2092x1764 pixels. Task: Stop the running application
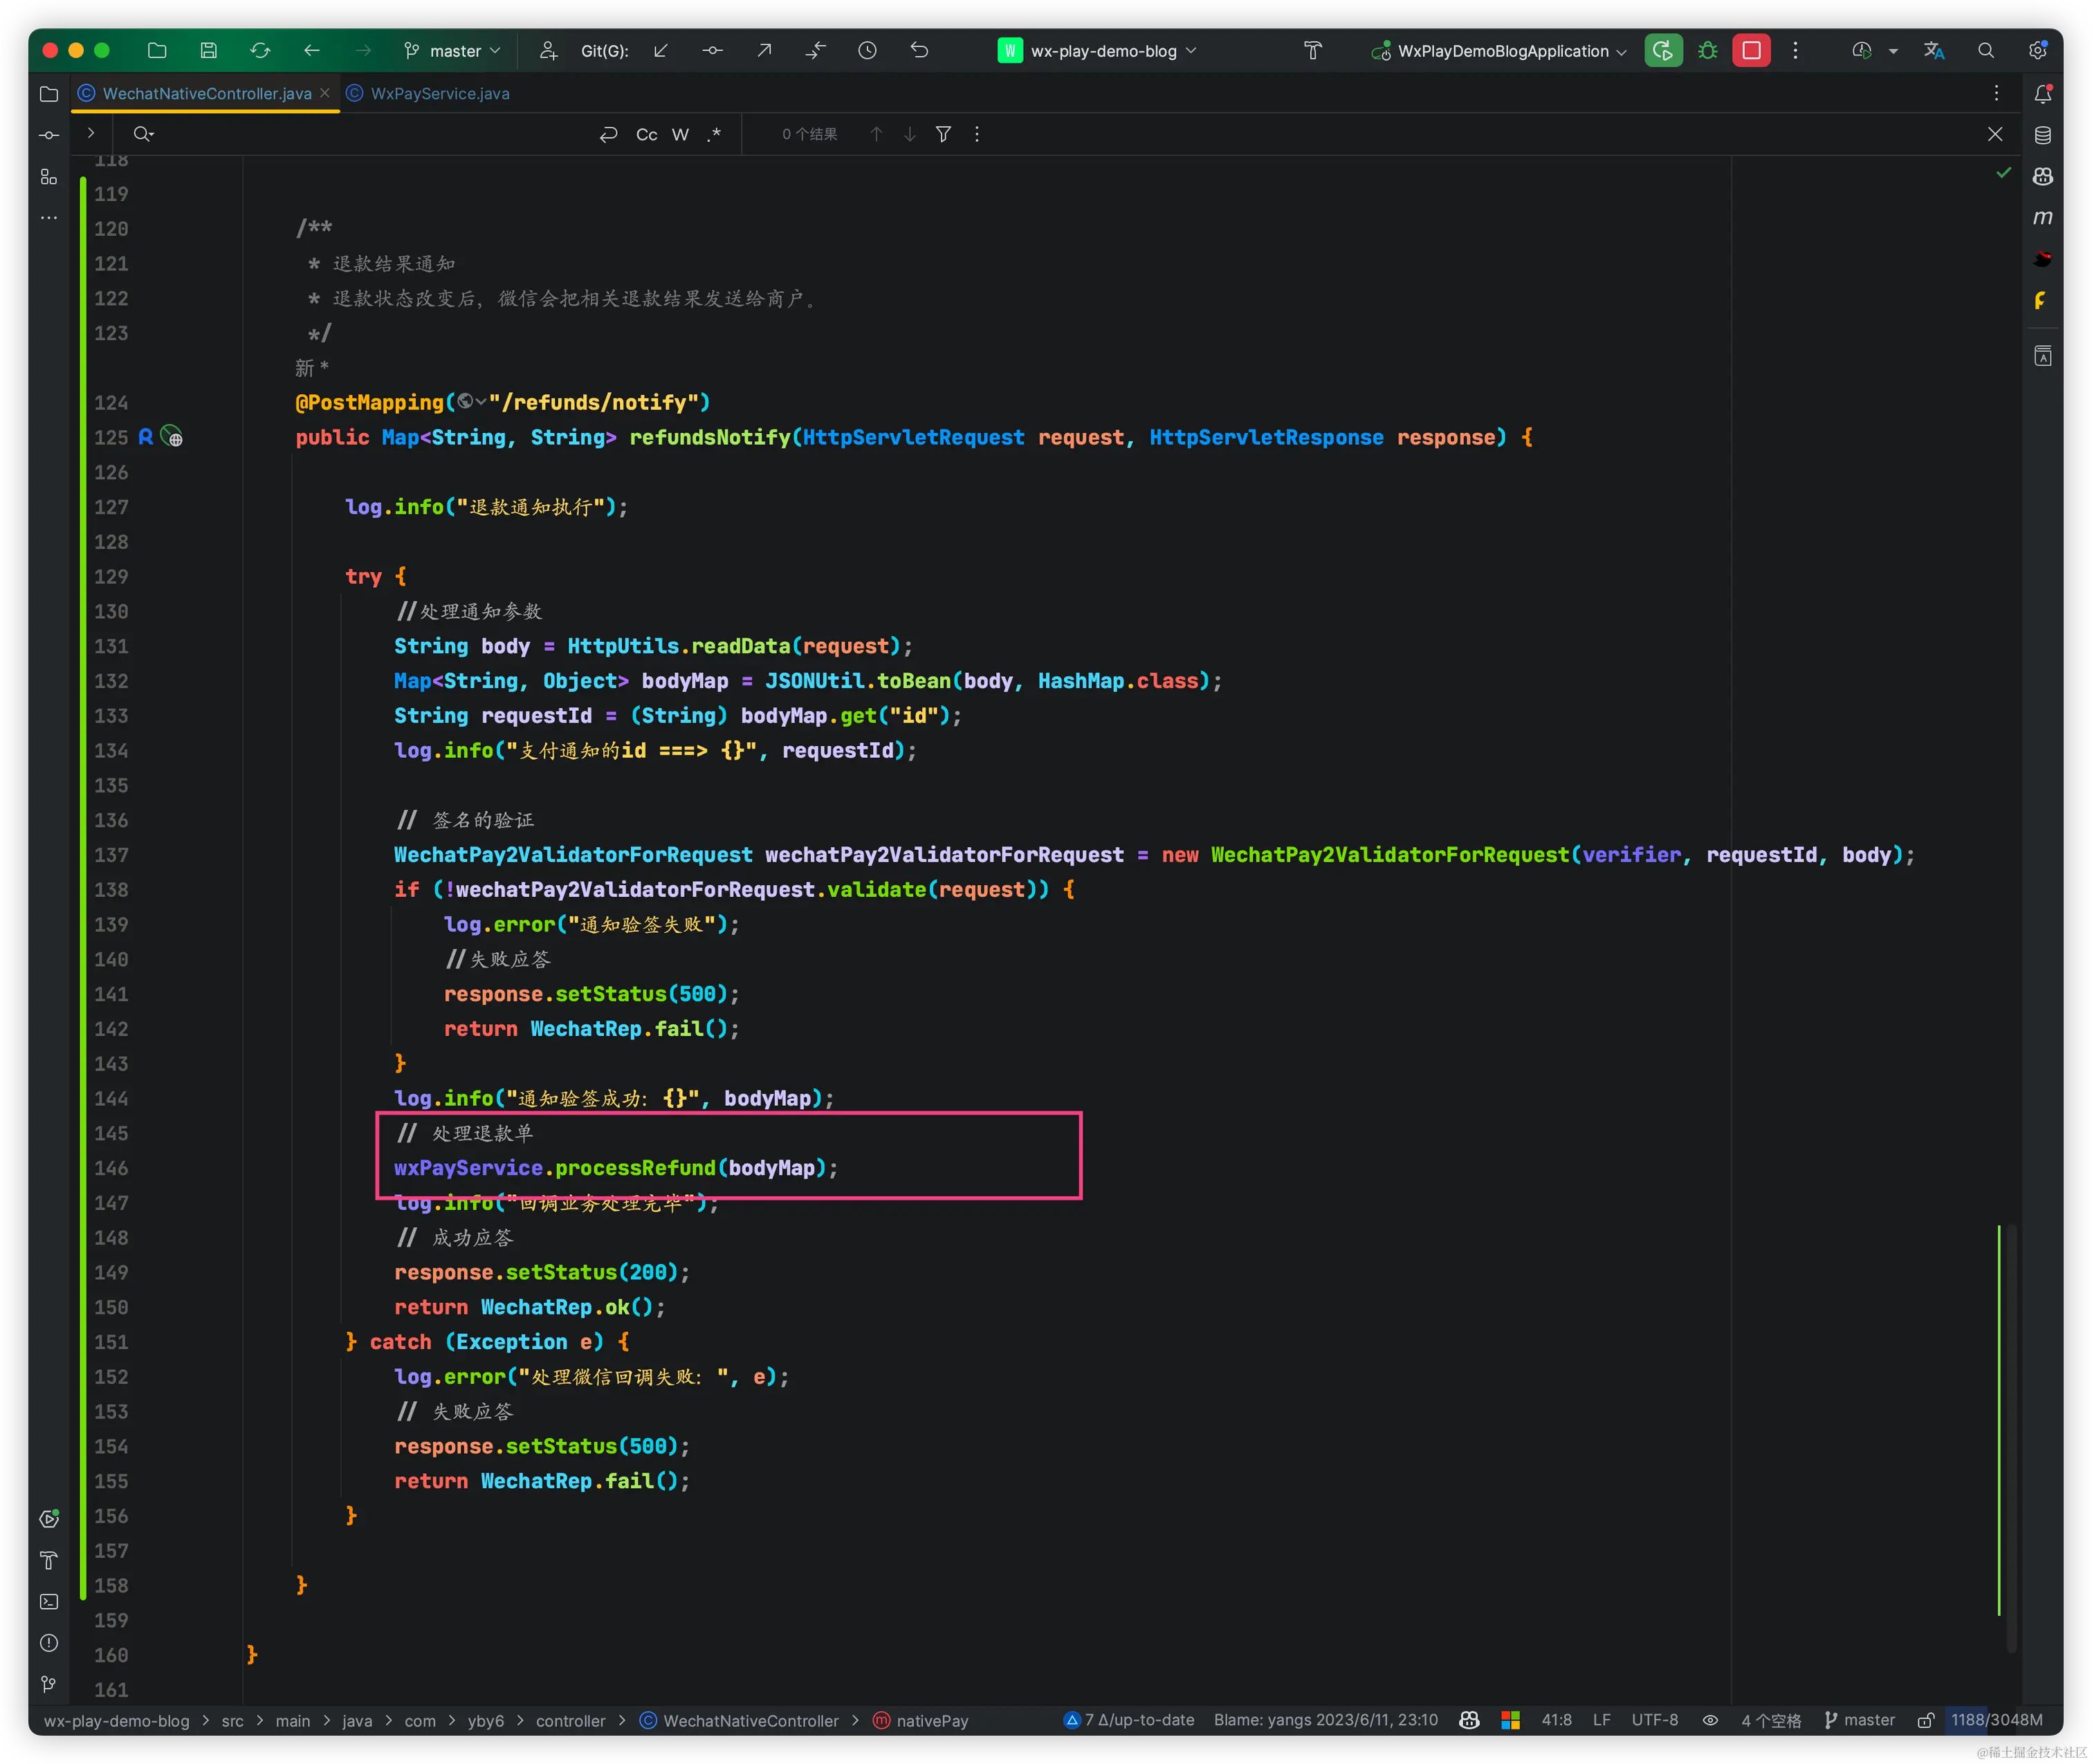[1751, 51]
